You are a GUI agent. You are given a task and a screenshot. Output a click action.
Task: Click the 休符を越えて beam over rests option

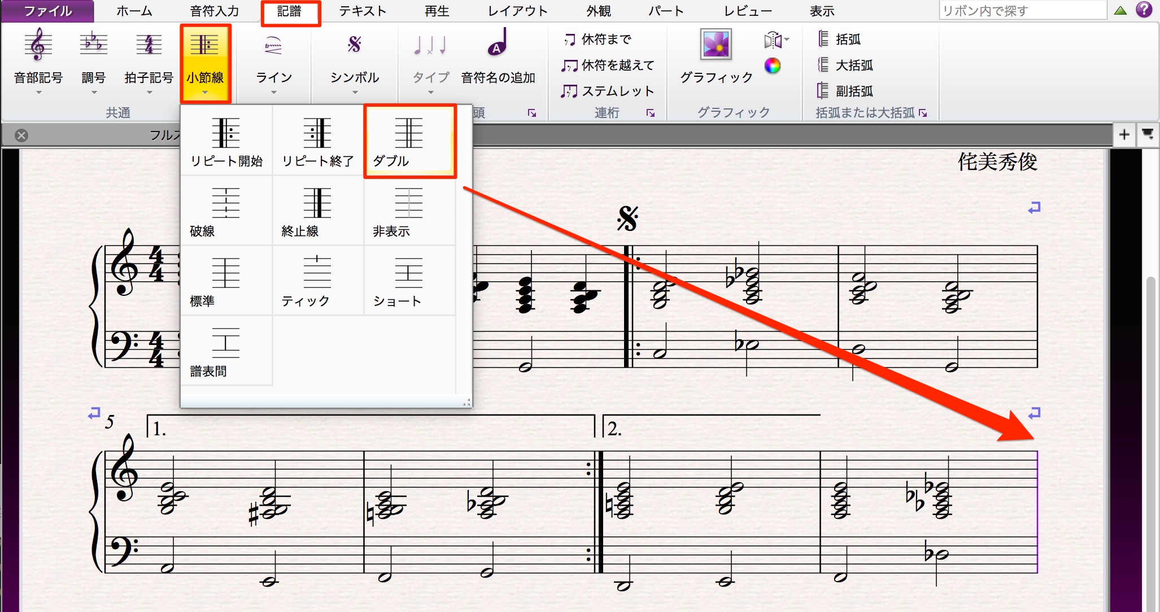(x=608, y=65)
